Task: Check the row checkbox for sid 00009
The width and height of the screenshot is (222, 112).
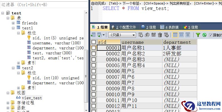Action: tap(93, 88)
